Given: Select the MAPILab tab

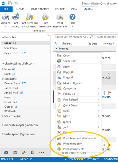Looking at the screenshot, I should click(x=89, y=9).
